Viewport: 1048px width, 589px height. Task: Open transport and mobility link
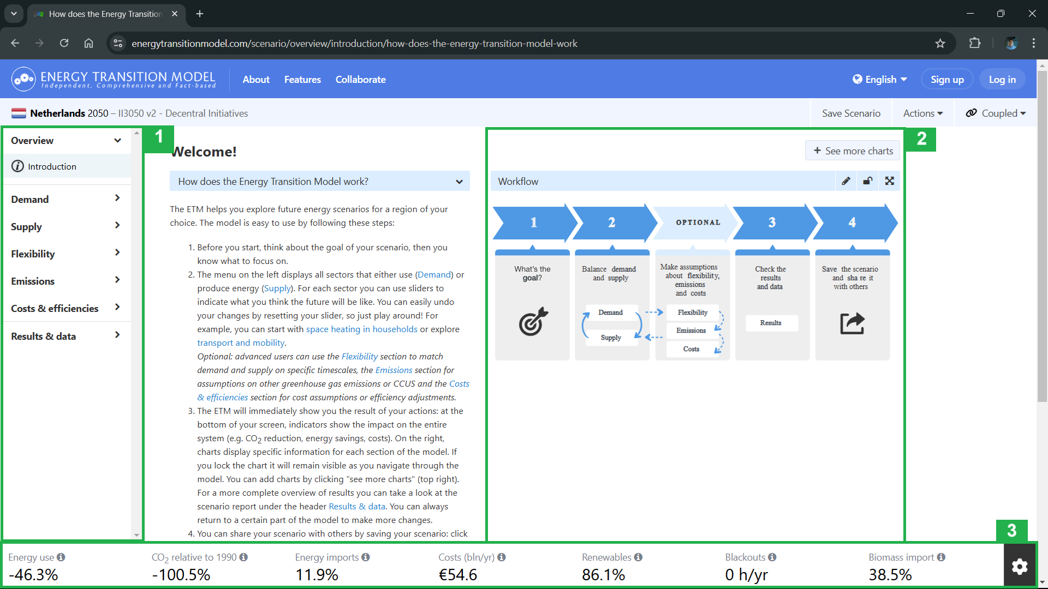[x=241, y=342]
